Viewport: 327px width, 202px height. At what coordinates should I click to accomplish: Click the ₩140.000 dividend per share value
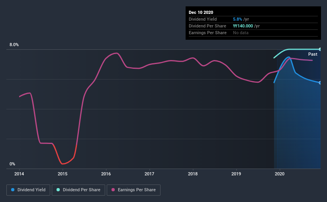pyautogui.click(x=243, y=26)
